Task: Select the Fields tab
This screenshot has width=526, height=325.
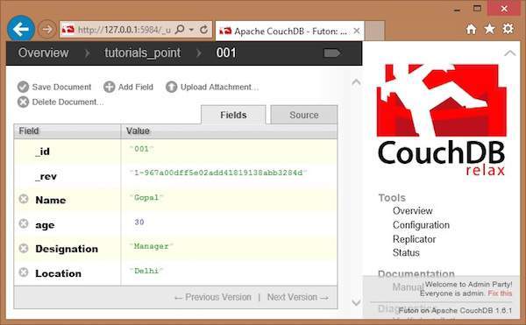Action: click(233, 115)
